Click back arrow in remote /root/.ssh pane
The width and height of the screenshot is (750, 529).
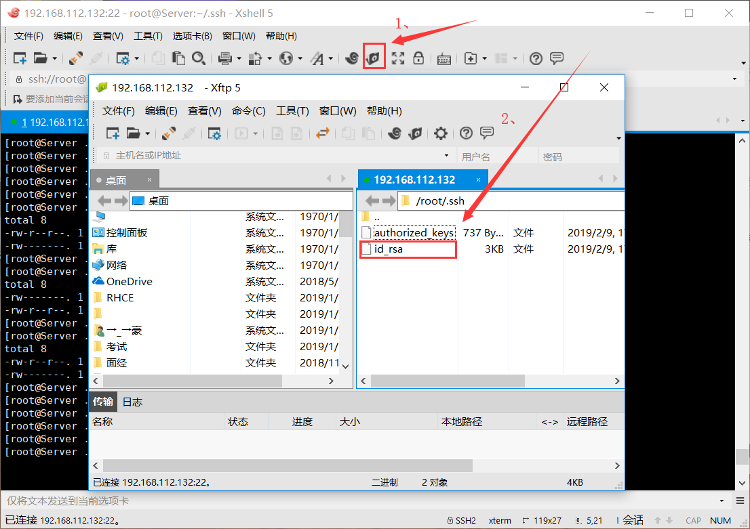pos(372,200)
